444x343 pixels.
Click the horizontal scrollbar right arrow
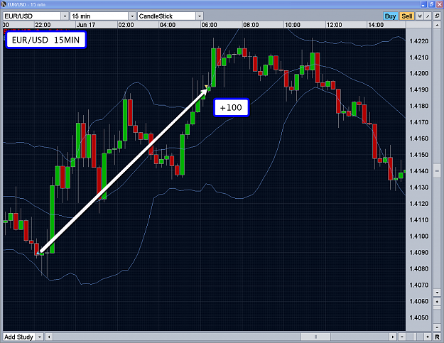(x=393, y=337)
